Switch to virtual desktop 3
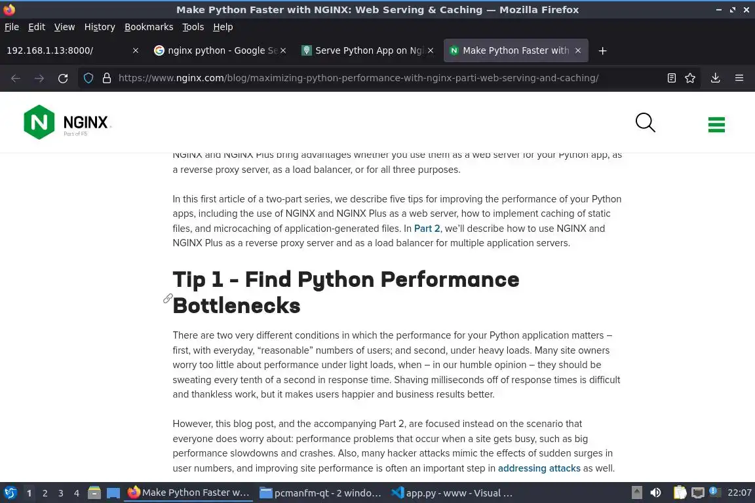755x503 pixels. tap(61, 493)
